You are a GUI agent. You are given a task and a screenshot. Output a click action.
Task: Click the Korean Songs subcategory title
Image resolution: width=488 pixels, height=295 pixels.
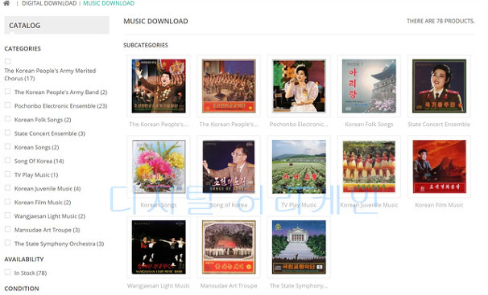159,205
